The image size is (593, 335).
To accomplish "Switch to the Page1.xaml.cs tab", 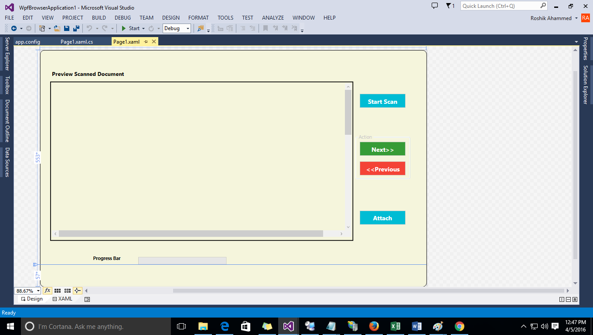I will pyautogui.click(x=78, y=41).
